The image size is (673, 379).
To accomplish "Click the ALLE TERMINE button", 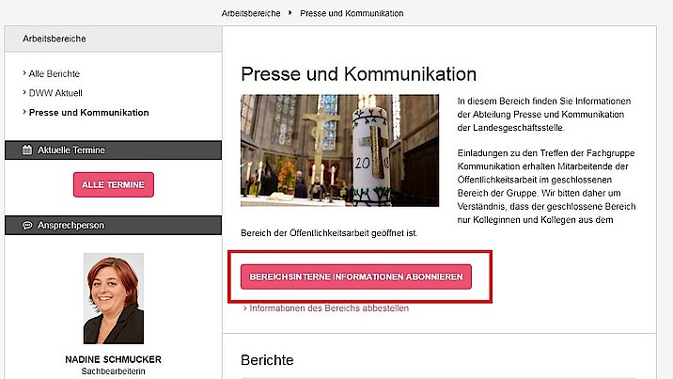I will (114, 184).
